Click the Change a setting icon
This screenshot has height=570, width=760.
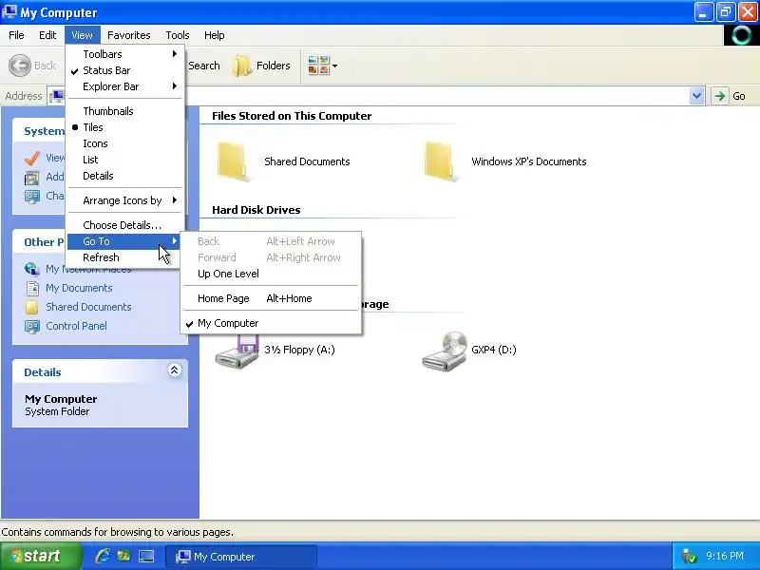(32, 197)
